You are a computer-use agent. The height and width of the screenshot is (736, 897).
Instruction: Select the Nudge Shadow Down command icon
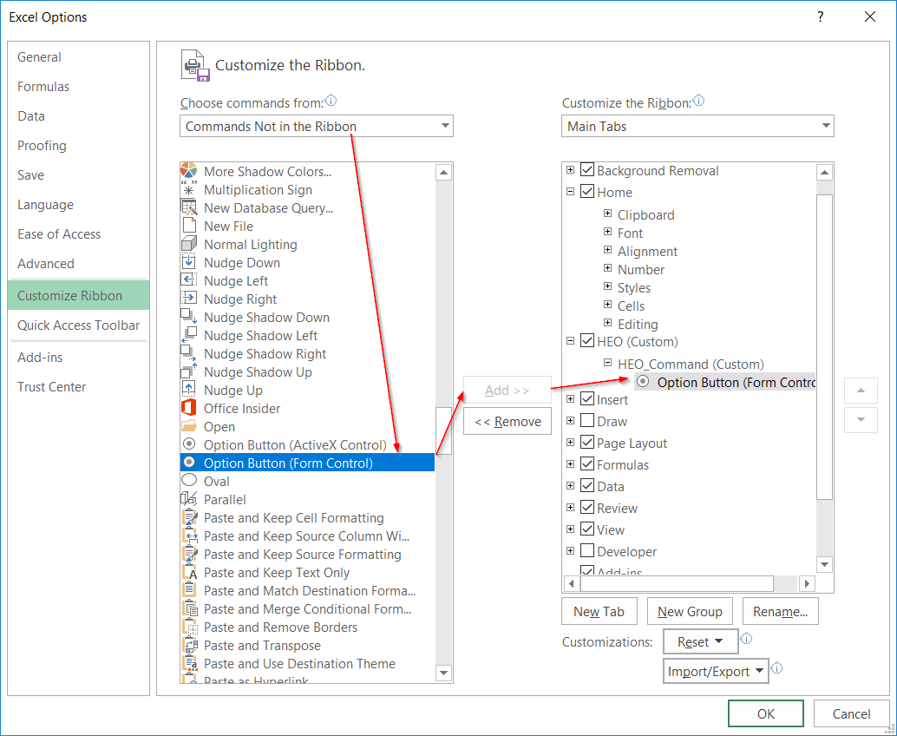(x=191, y=317)
